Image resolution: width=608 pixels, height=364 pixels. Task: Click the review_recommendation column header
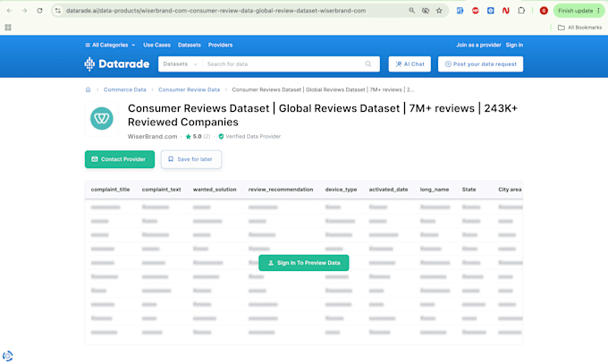[x=281, y=190]
